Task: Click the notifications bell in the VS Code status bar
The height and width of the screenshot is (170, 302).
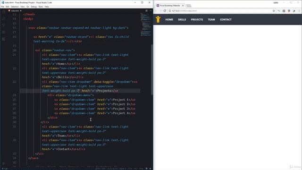Action: tap(150, 169)
